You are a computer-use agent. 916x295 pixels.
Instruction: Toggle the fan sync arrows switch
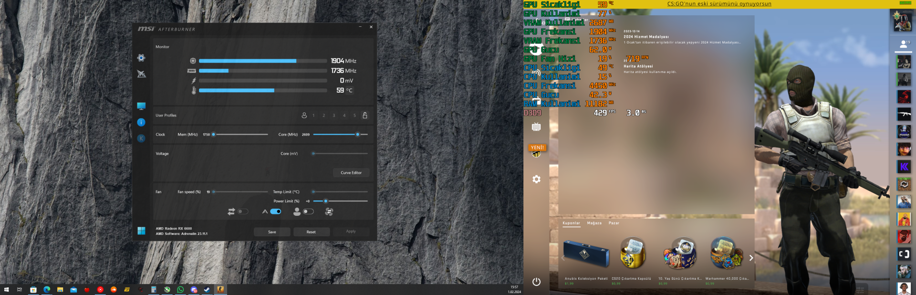click(243, 211)
